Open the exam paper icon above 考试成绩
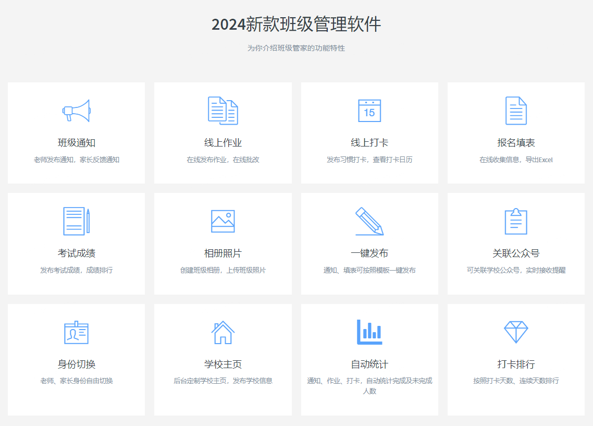Screen dimensions: 593x426 [x=76, y=221]
